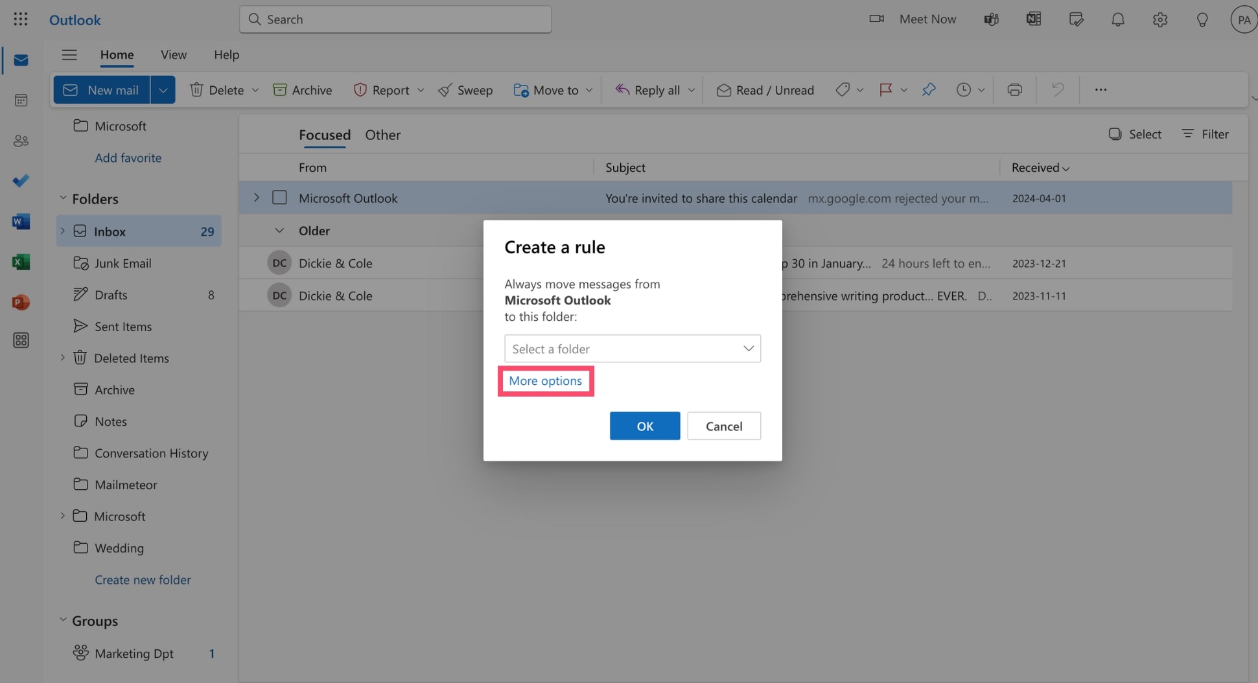The image size is (1258, 683).
Task: Click the Print toolbar icon
Action: point(1015,89)
